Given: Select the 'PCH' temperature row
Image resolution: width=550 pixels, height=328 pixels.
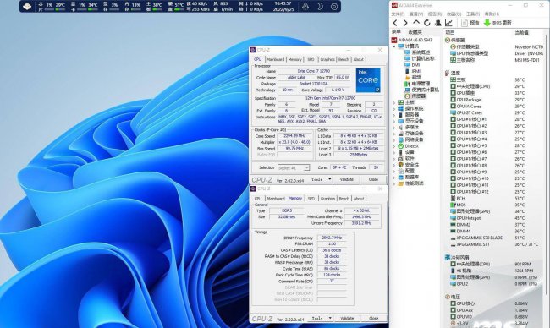Looking at the screenshot, I should [x=495, y=198].
